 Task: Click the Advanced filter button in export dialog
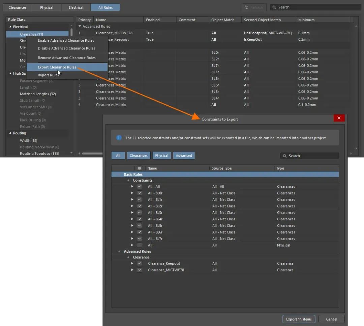pos(184,155)
